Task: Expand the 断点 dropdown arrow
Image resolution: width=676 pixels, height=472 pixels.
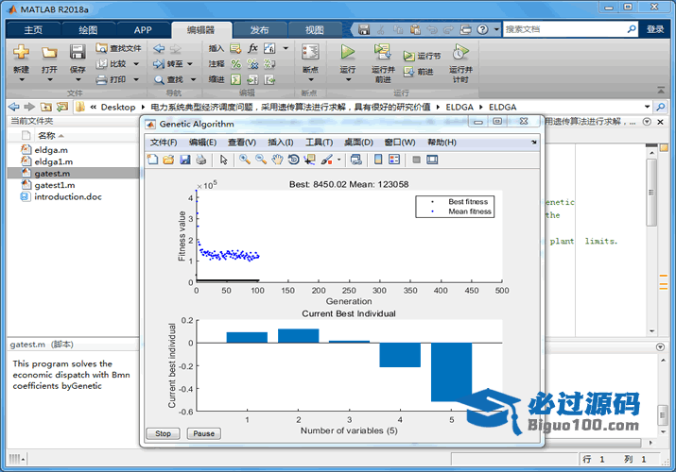Action: point(310,79)
